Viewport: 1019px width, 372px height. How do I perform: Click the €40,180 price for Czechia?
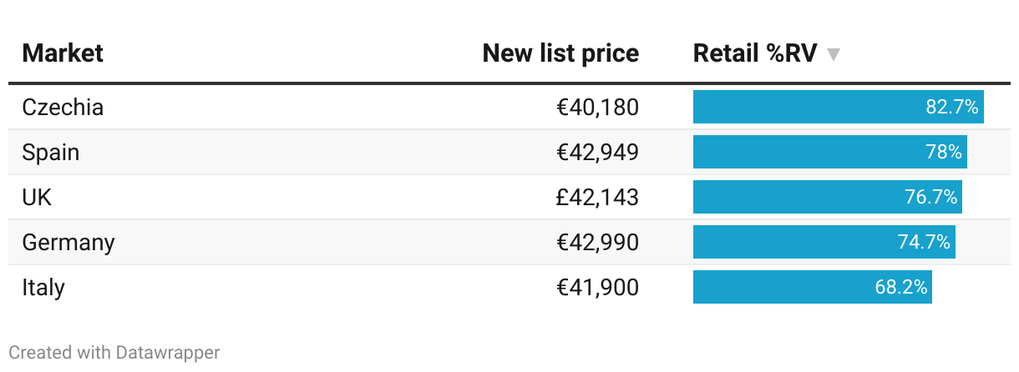click(597, 108)
